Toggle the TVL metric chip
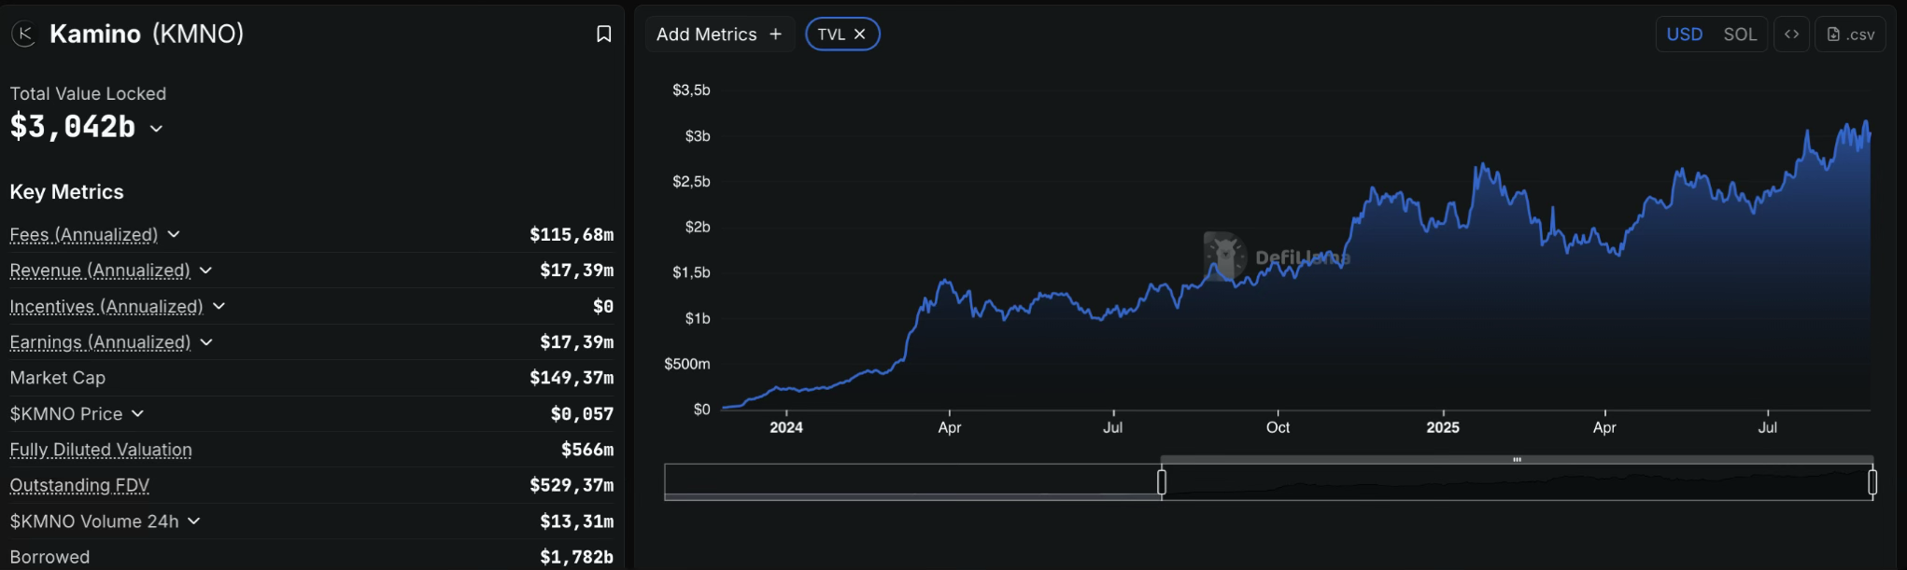The image size is (1907, 570). click(x=830, y=35)
